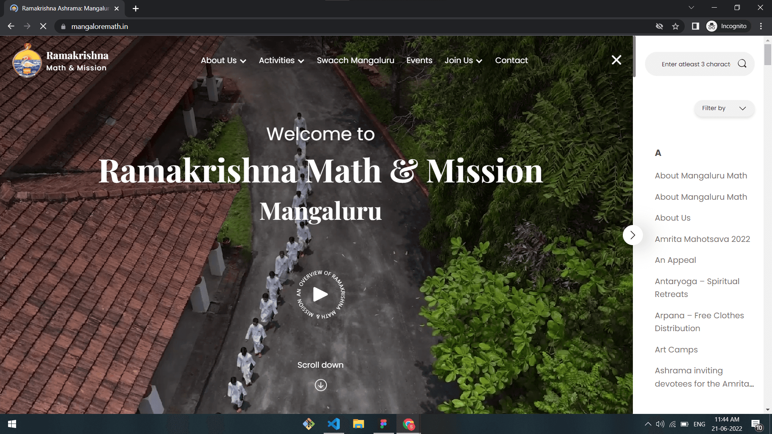Screen dimensions: 772x434
Task: Play the Ramakrishna Math overview video
Action: point(320,295)
